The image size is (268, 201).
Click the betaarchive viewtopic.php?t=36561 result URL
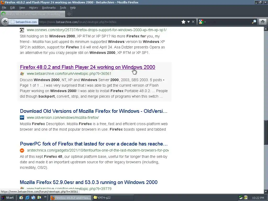click(x=69, y=74)
